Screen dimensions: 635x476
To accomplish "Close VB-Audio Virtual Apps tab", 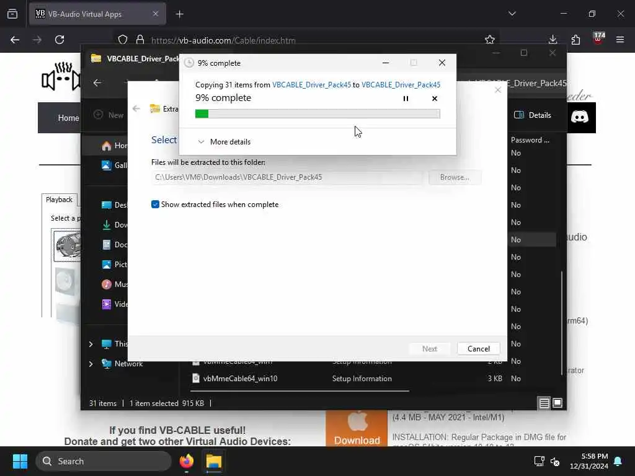I will tap(156, 14).
